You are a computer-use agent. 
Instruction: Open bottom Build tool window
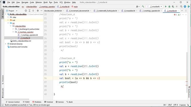coord(70,102)
